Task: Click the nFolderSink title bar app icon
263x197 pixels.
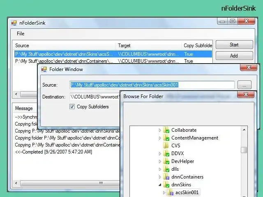Action: (14, 23)
